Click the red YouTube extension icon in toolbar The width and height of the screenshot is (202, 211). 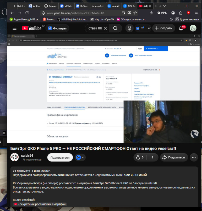[x=189, y=13]
